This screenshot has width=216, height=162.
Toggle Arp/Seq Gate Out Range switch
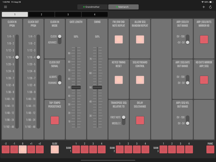[x=188, y=80]
